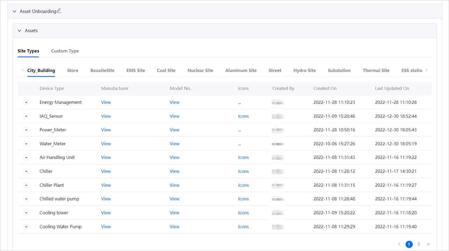Click the previous page arrow
This screenshot has height=251, width=449.
(399, 244)
